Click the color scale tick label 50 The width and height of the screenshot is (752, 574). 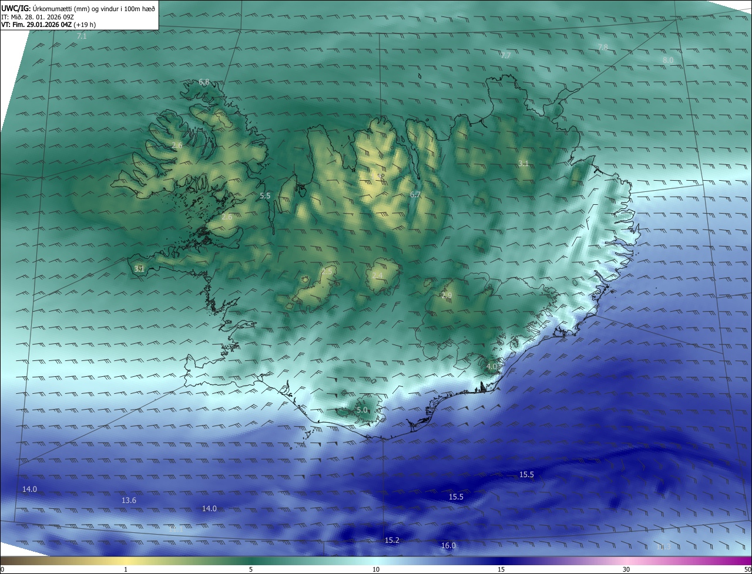click(x=747, y=569)
